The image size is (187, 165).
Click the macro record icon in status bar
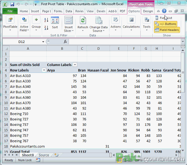pos(38,160)
